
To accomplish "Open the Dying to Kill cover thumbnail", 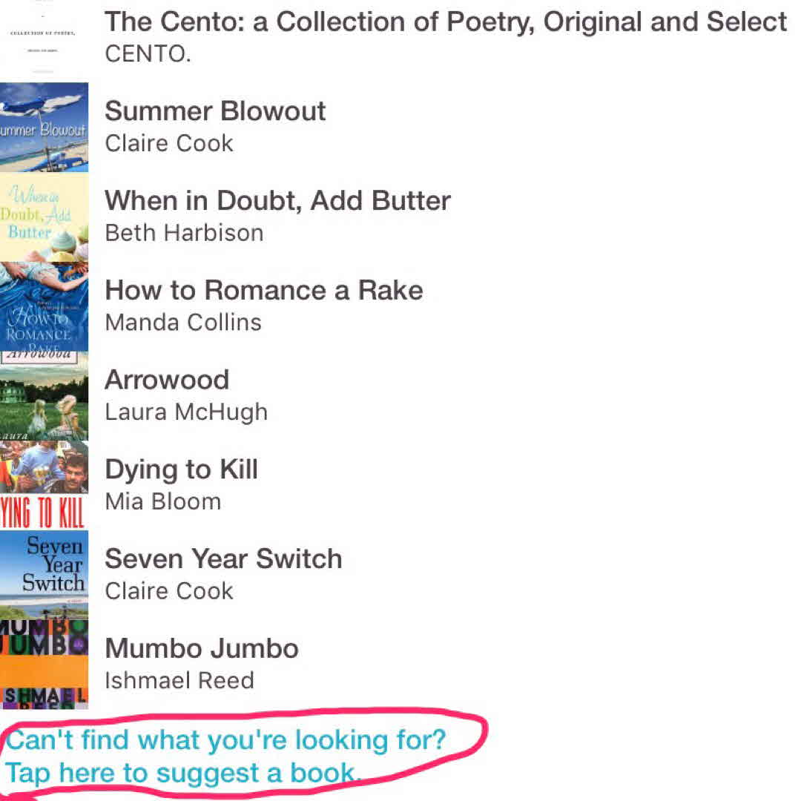I will click(44, 486).
